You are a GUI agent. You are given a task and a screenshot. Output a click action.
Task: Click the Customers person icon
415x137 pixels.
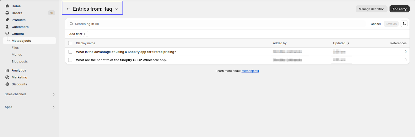click(7, 27)
